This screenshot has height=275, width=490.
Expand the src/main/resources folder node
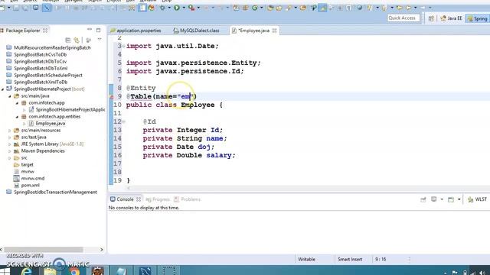pos(10,131)
